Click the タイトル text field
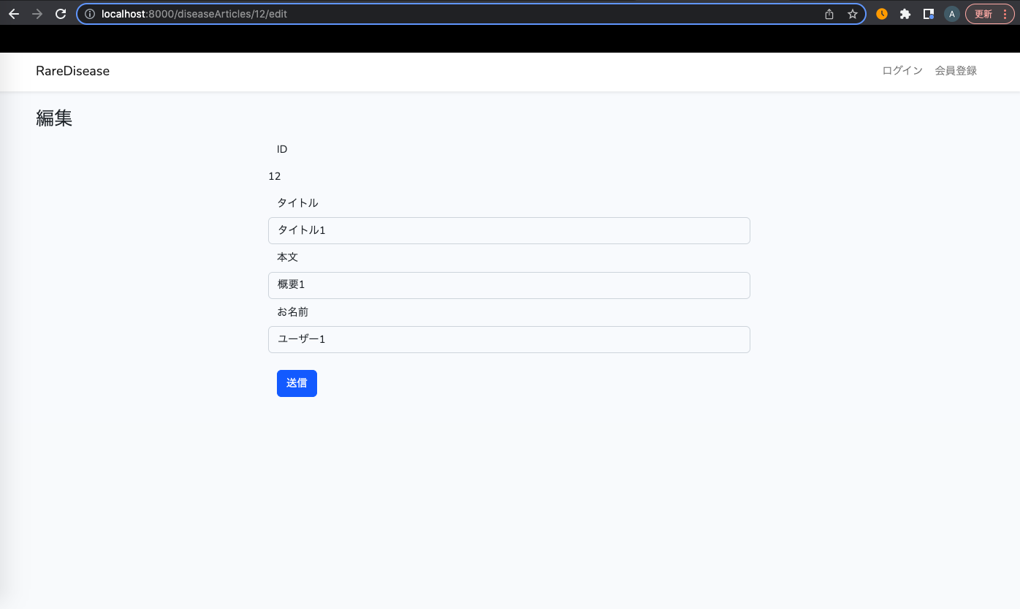Viewport: 1020px width, 609px height. pyautogui.click(x=509, y=230)
